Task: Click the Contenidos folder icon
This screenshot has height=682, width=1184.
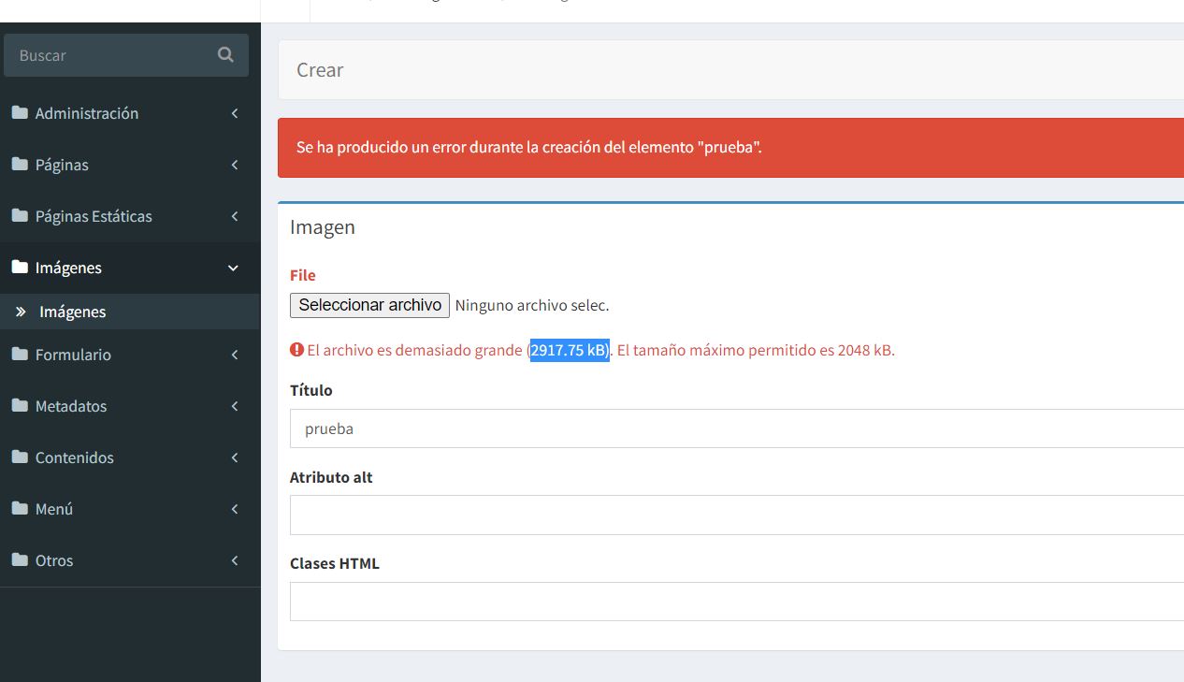Action: (20, 457)
